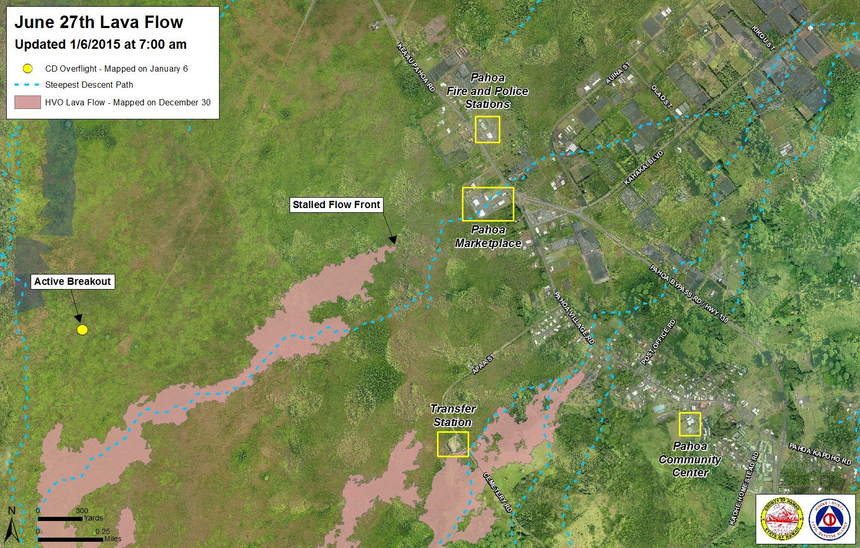Click the Steepest Descent Path legend text
This screenshot has width=860, height=548.
tap(89, 85)
